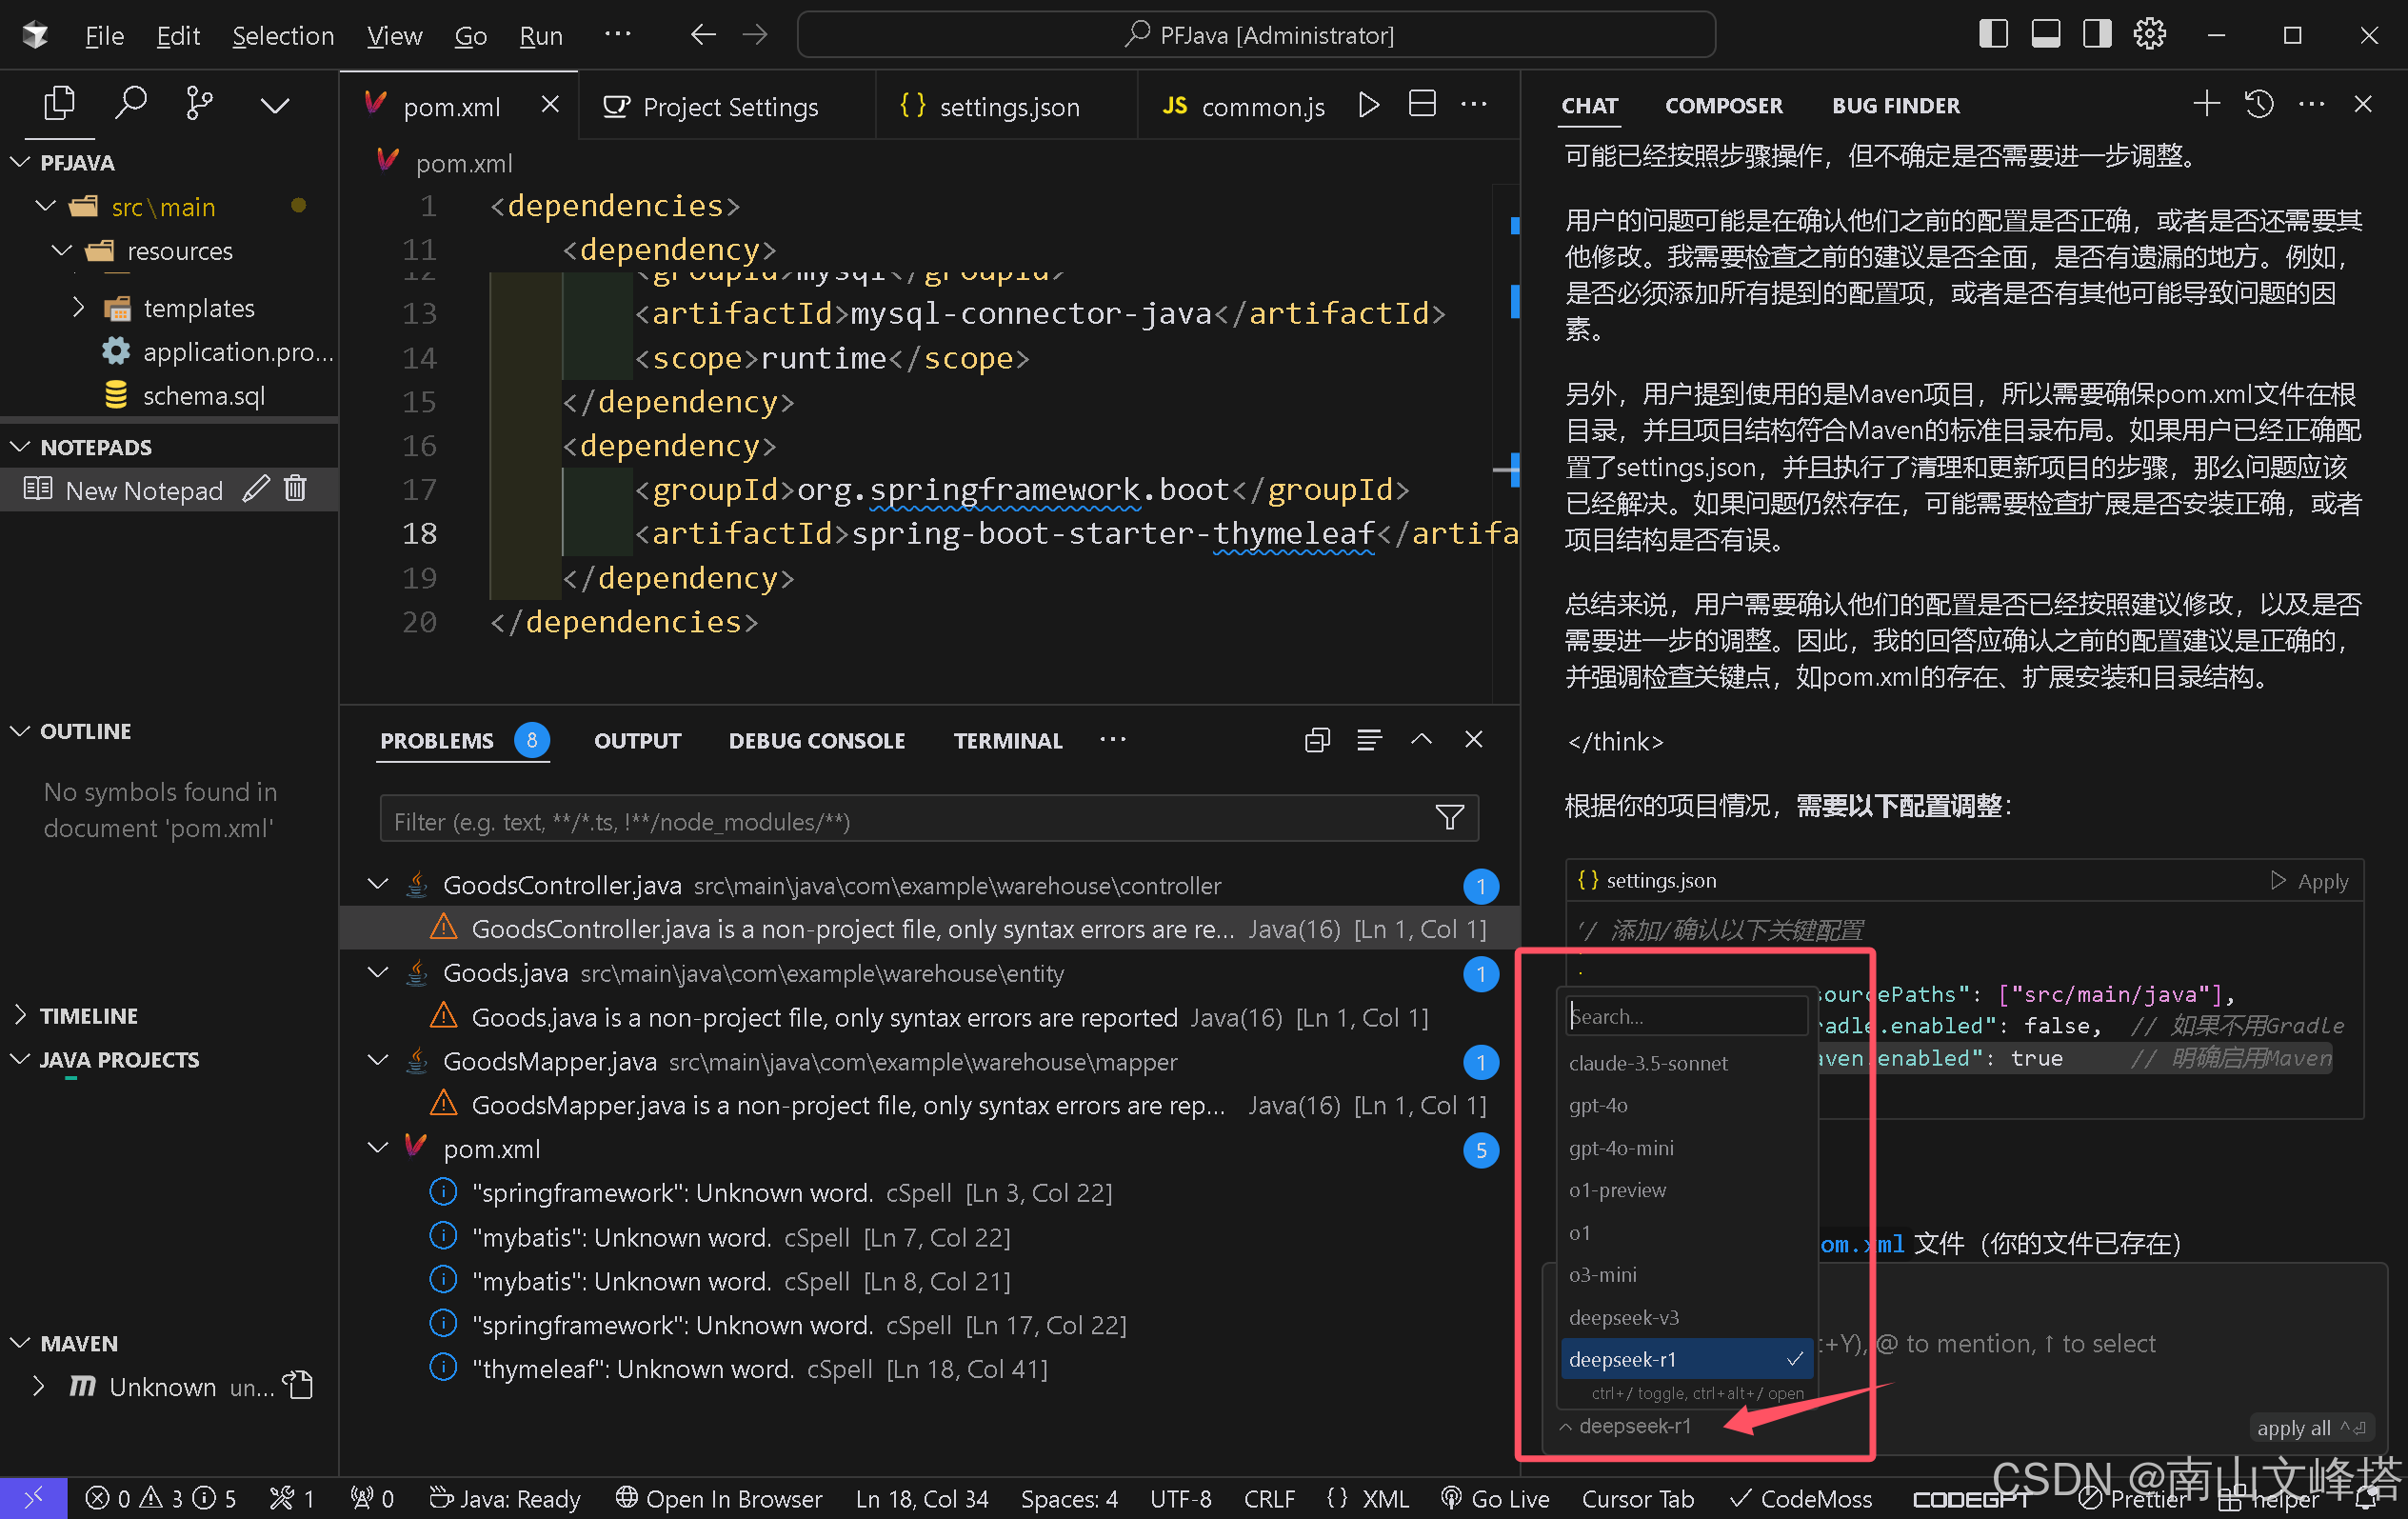Start new chat with plus icon
This screenshot has width=2408, height=1519.
2206,104
